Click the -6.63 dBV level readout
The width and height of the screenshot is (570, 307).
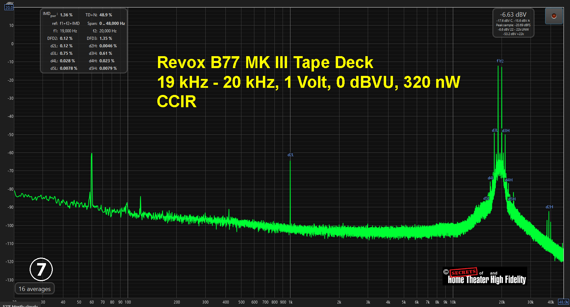click(513, 15)
